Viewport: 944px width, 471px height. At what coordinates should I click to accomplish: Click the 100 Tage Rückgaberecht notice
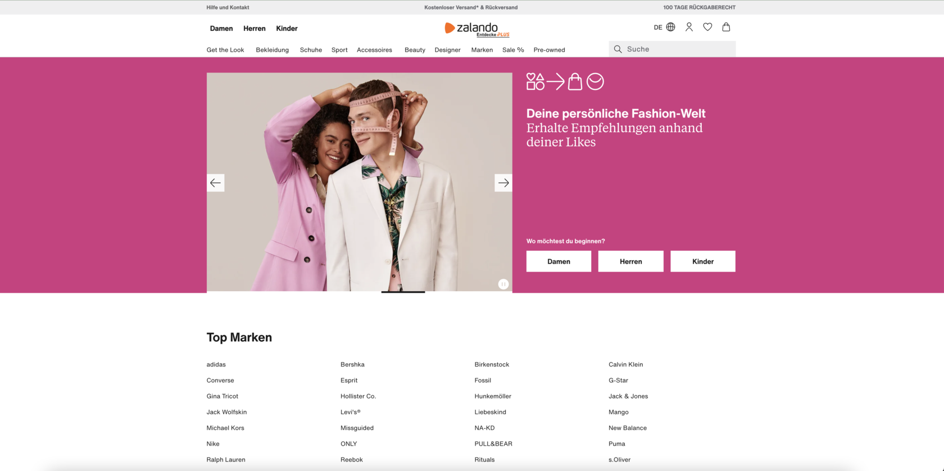tap(699, 7)
